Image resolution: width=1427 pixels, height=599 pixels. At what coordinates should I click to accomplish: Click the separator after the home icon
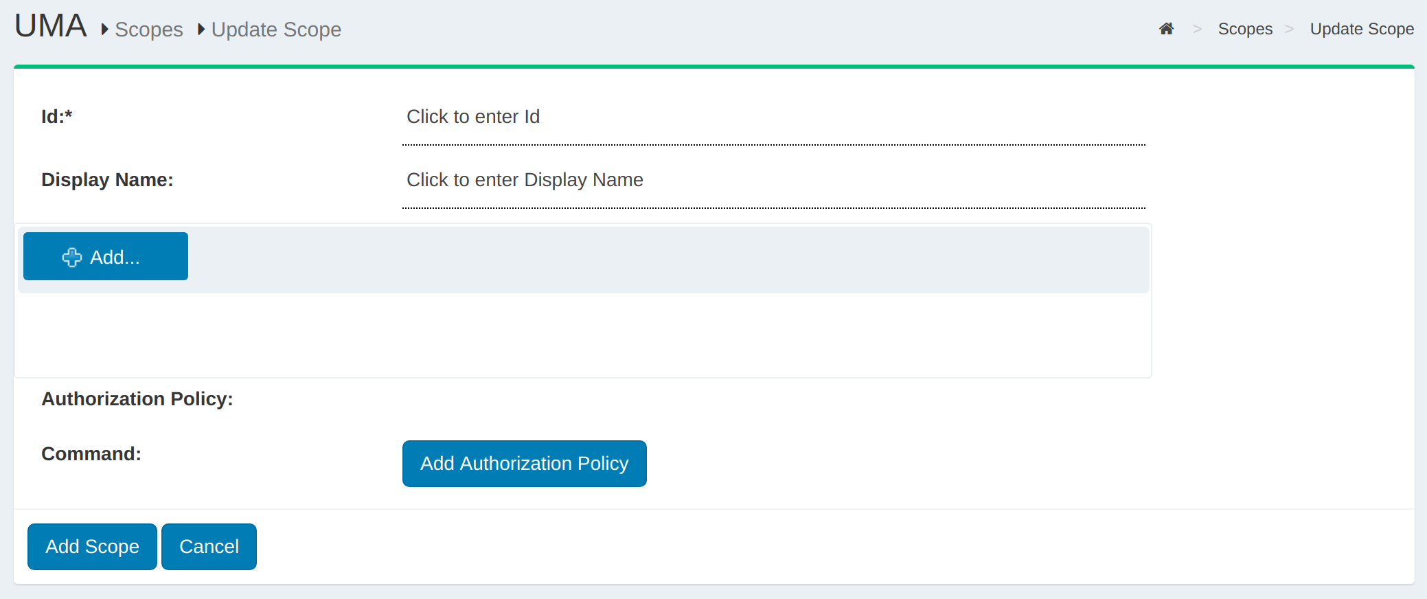coord(1197,29)
